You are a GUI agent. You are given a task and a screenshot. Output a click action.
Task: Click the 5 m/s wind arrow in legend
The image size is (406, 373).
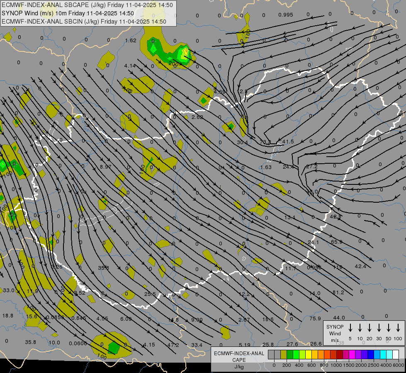pyautogui.click(x=350, y=327)
